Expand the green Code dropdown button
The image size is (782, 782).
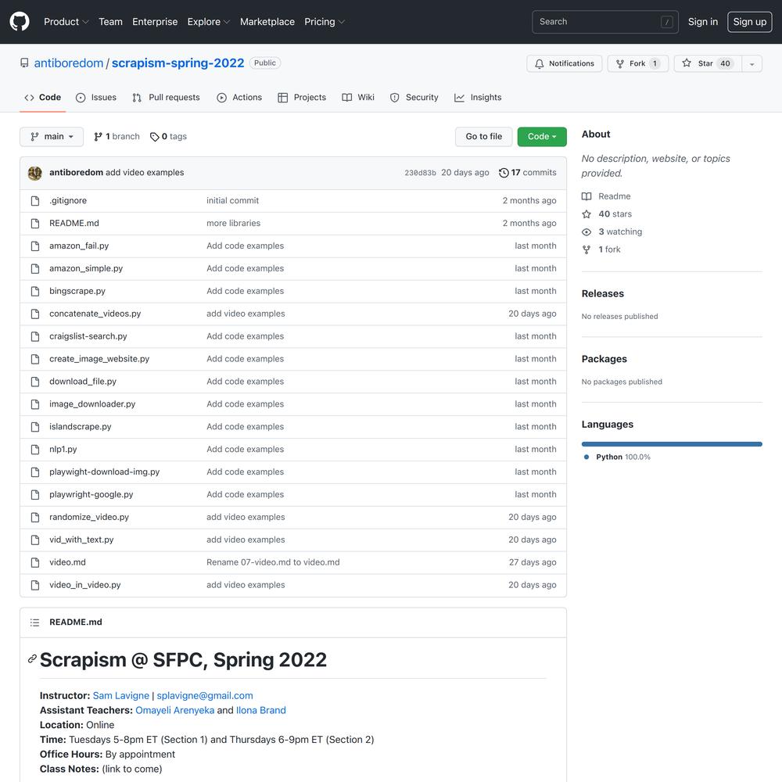pos(542,137)
